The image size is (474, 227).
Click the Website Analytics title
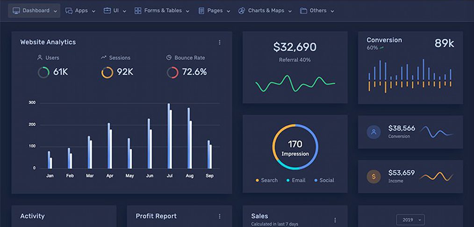48,42
